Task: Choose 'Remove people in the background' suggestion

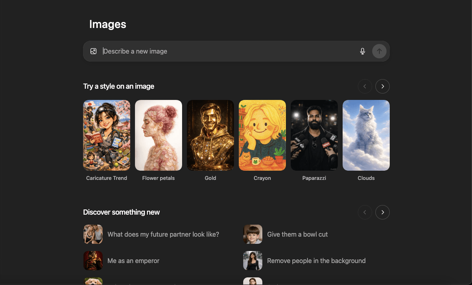Action: coord(316,261)
